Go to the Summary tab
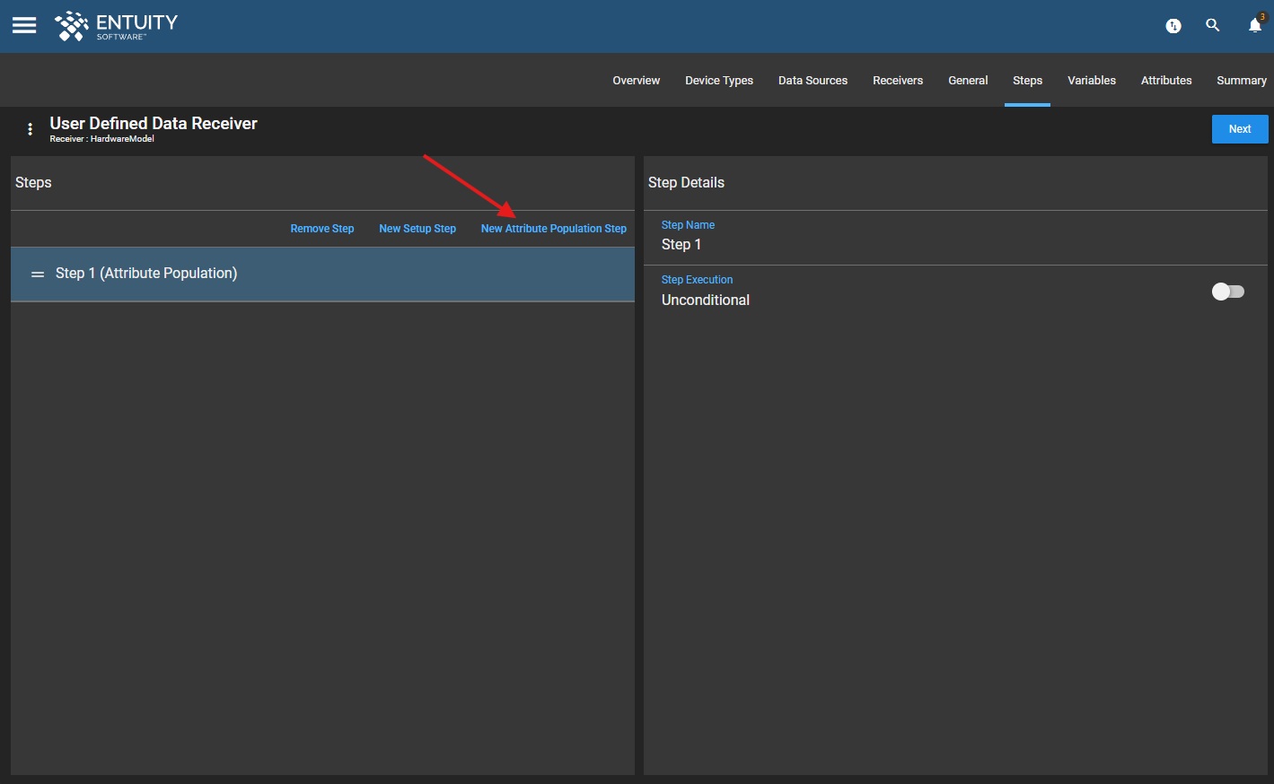Viewport: 1274px width, 784px height. [1242, 81]
